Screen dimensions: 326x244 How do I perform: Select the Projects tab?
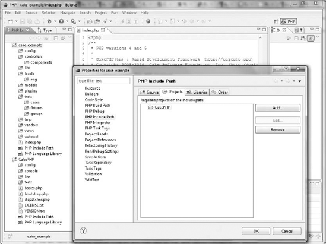pyautogui.click(x=173, y=91)
